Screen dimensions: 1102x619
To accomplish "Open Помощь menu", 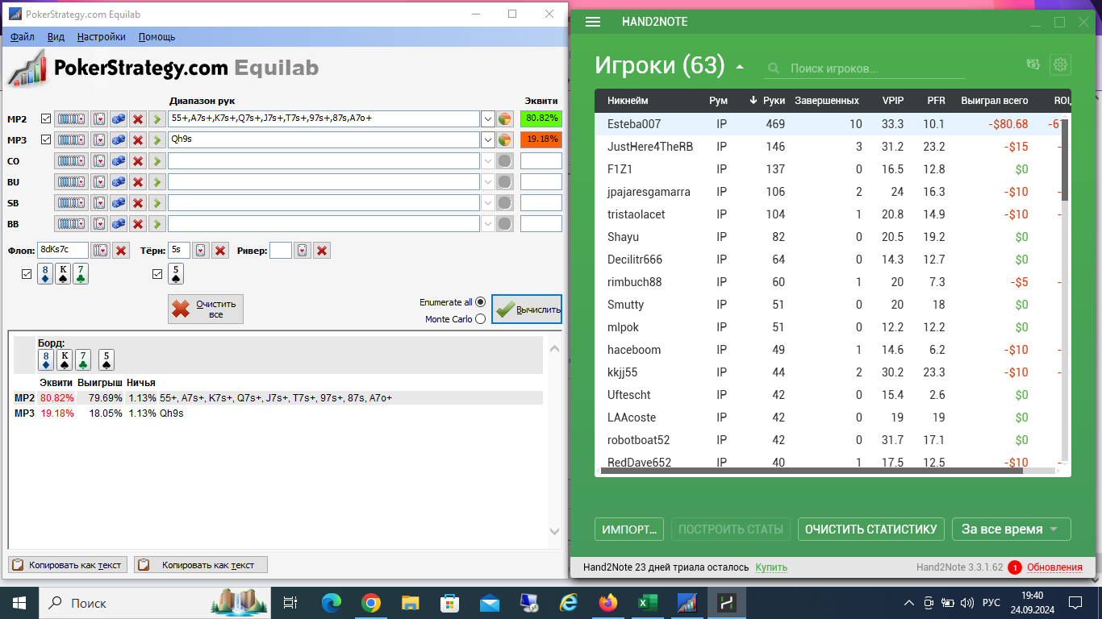I will coord(157,36).
